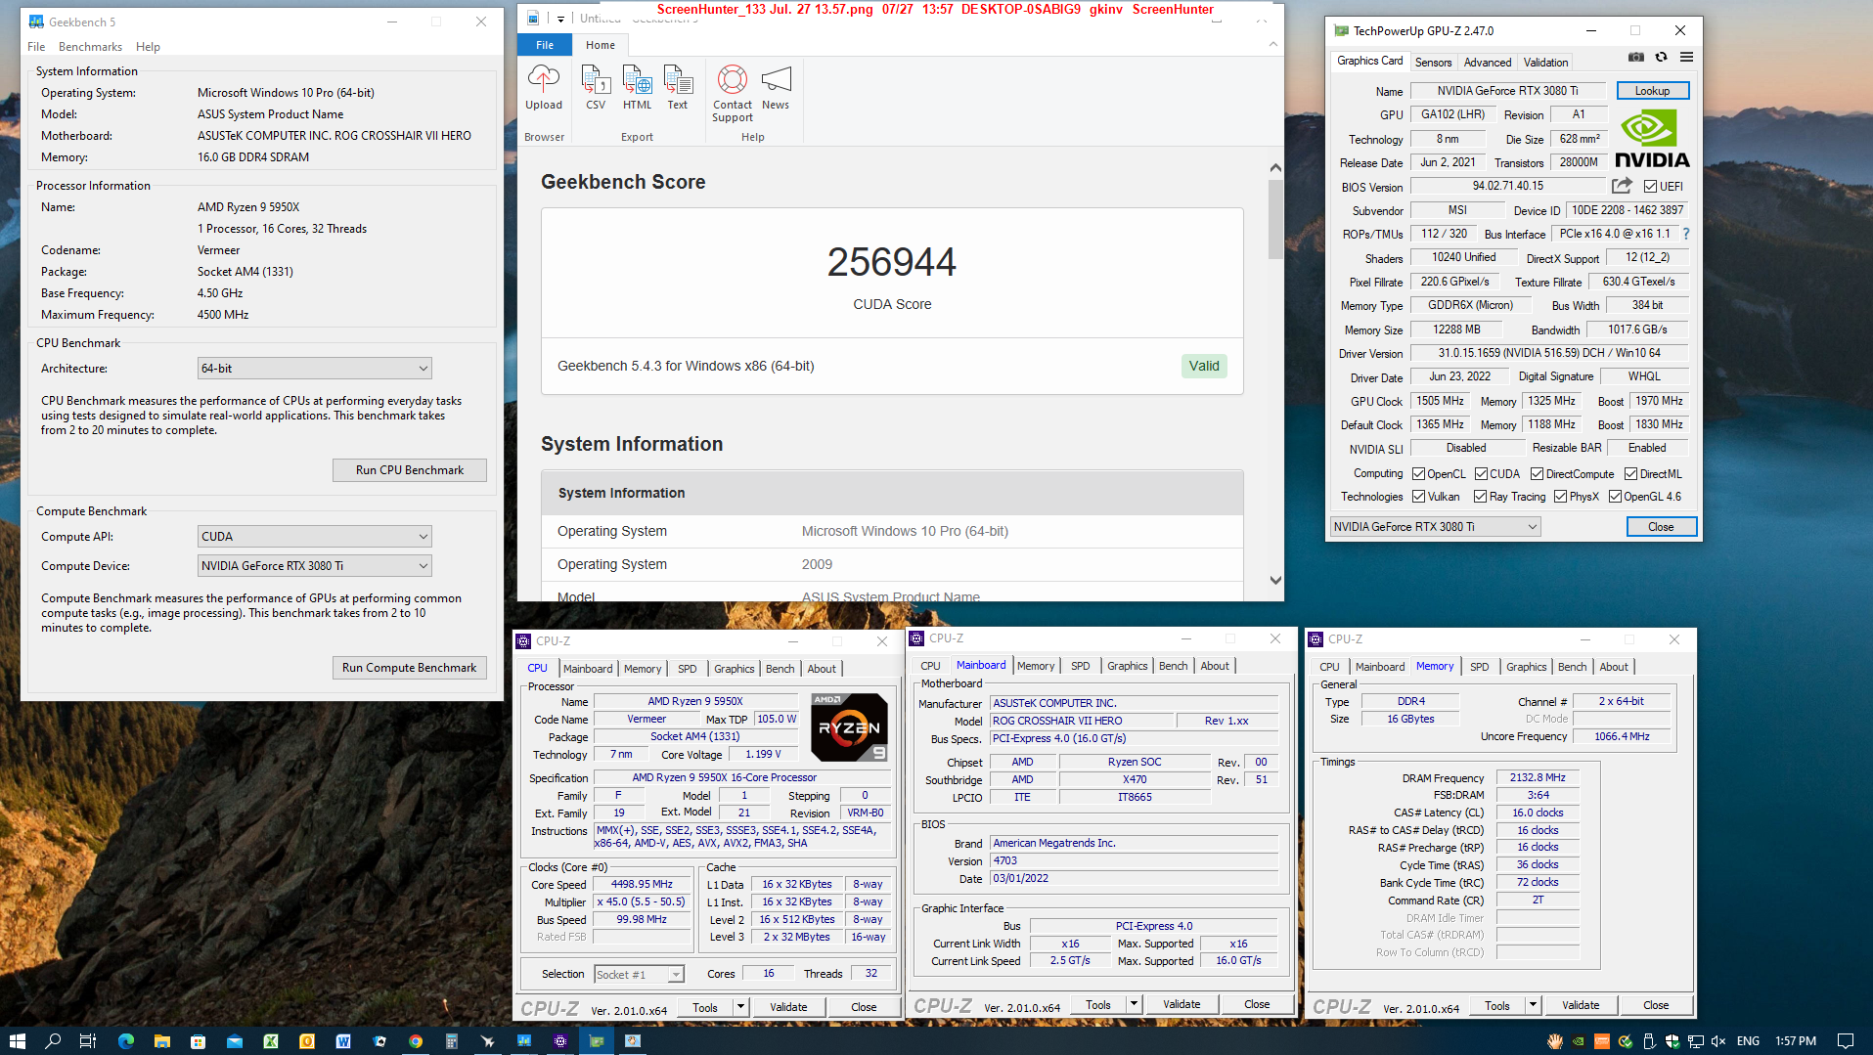The height and width of the screenshot is (1055, 1873).
Task: Switch to Advanced tab in GPU-Z
Action: point(1487,62)
